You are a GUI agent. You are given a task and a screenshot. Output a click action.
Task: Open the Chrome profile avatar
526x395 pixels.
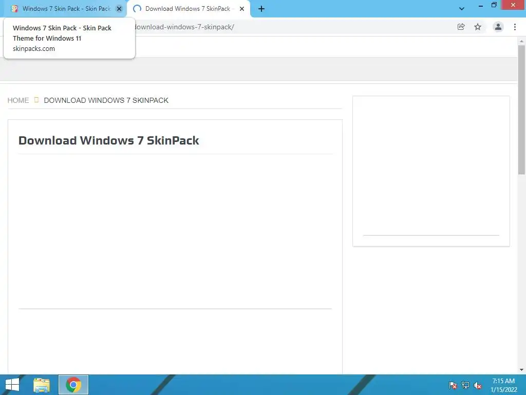click(498, 27)
